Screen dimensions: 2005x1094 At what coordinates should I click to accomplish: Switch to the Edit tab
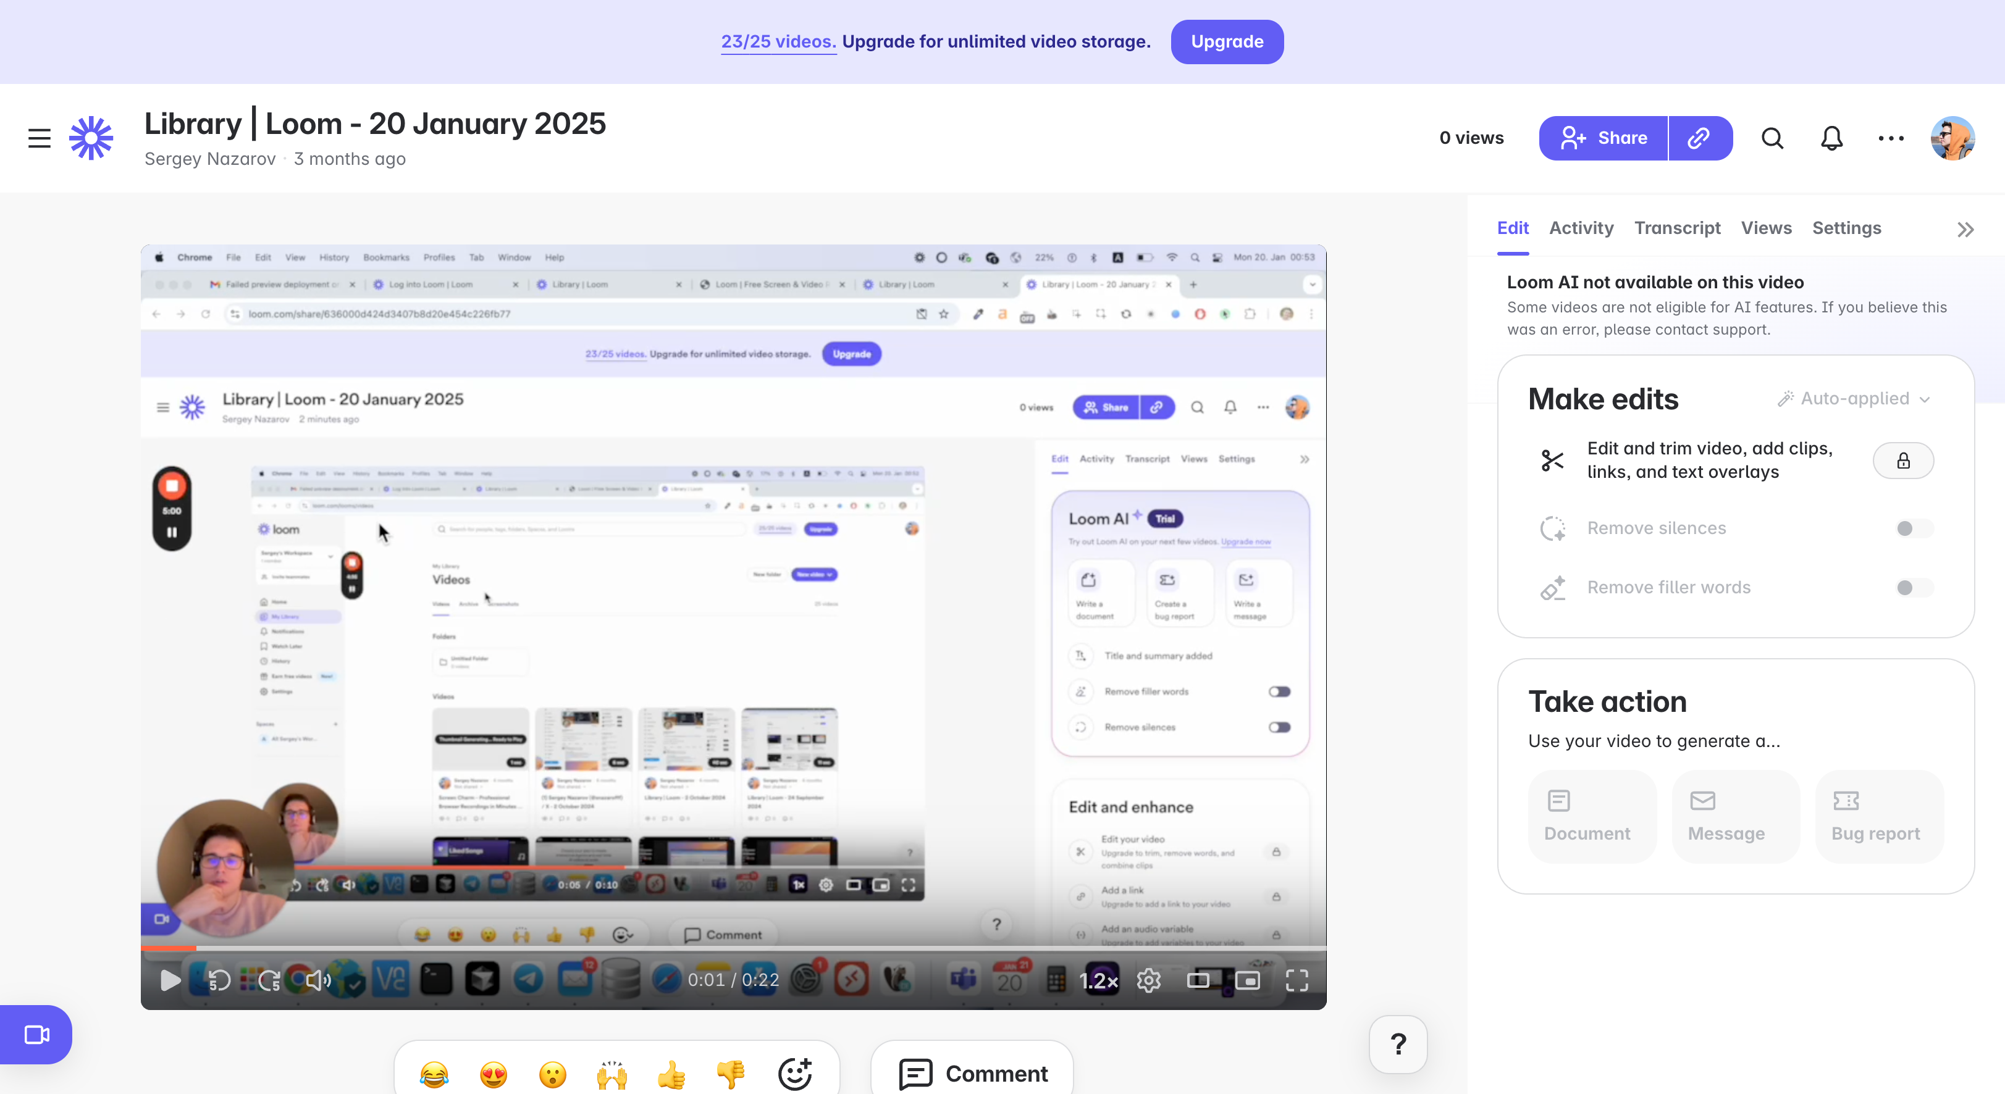(x=1512, y=228)
